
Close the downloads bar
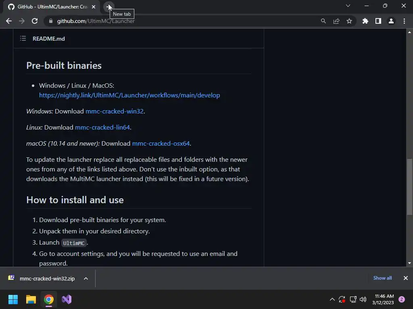(x=406, y=278)
